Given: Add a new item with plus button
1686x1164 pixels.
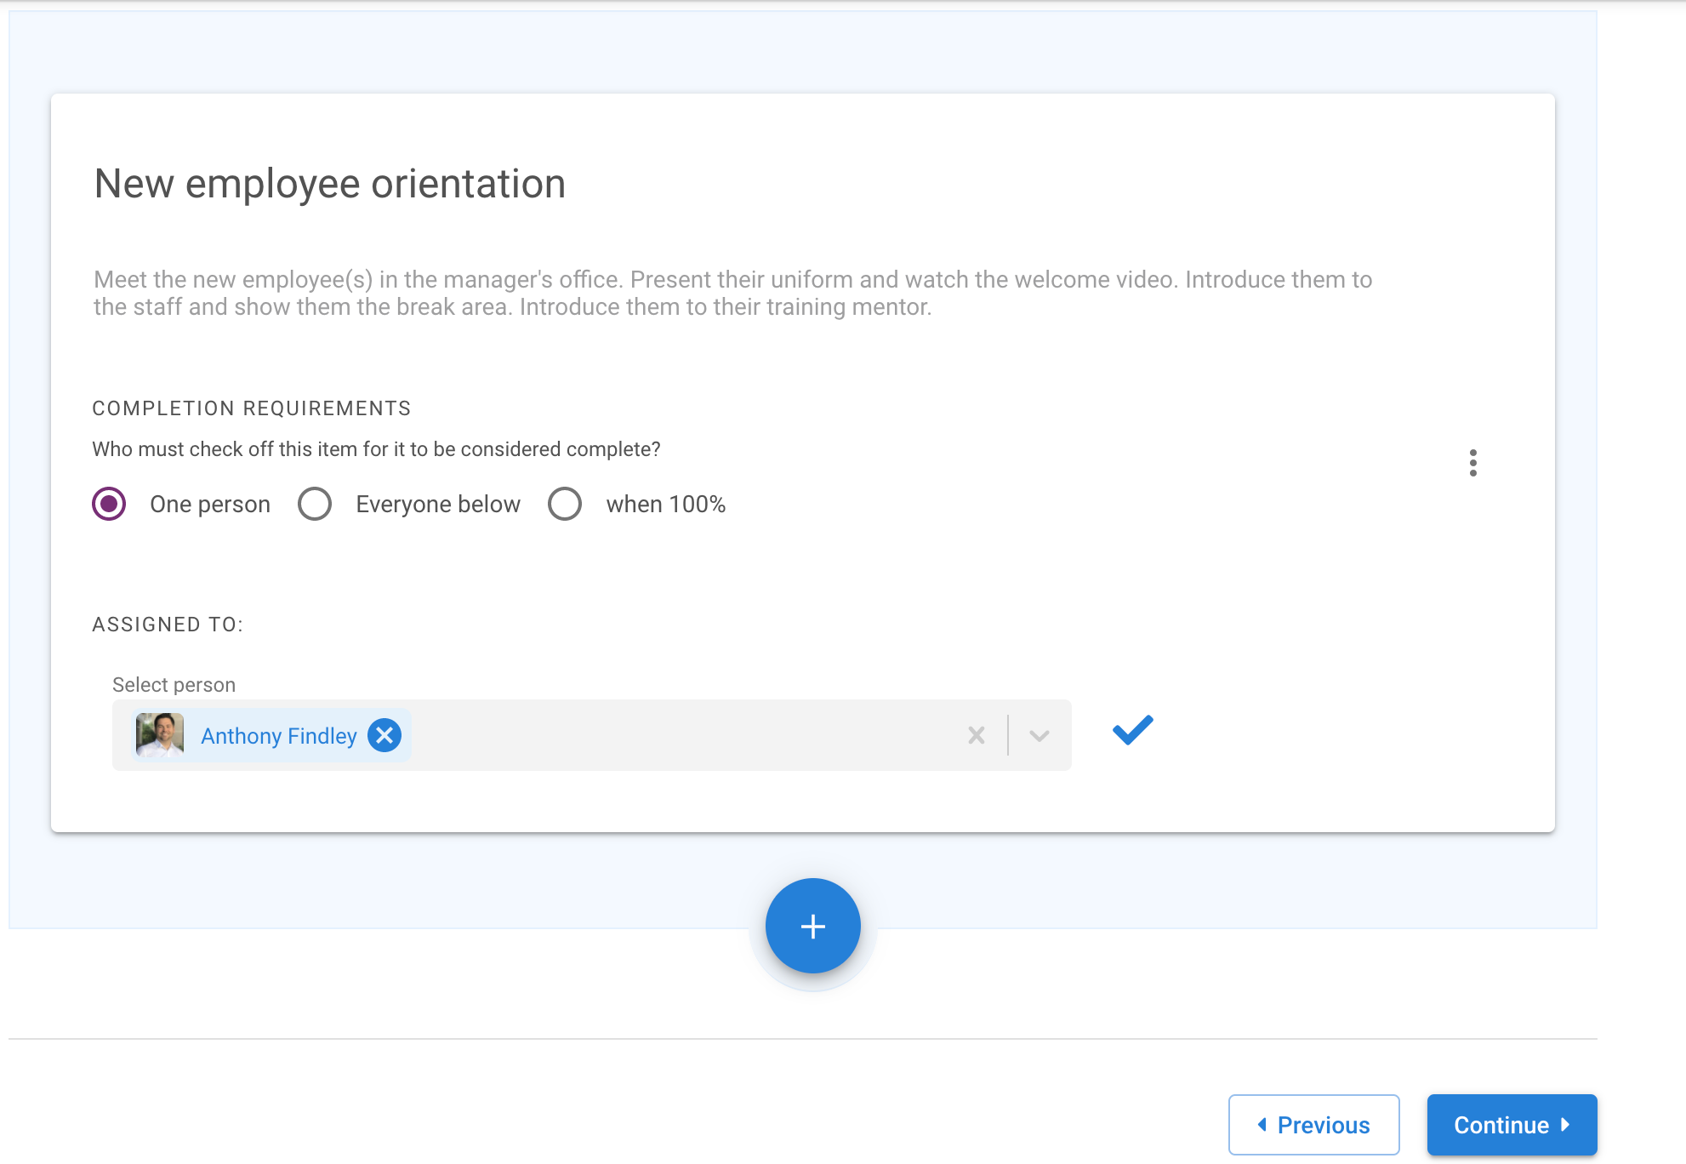Looking at the screenshot, I should click(812, 926).
